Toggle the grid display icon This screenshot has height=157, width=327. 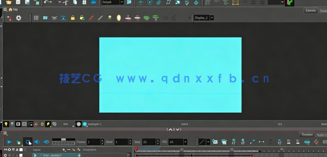pyautogui.click(x=36, y=18)
